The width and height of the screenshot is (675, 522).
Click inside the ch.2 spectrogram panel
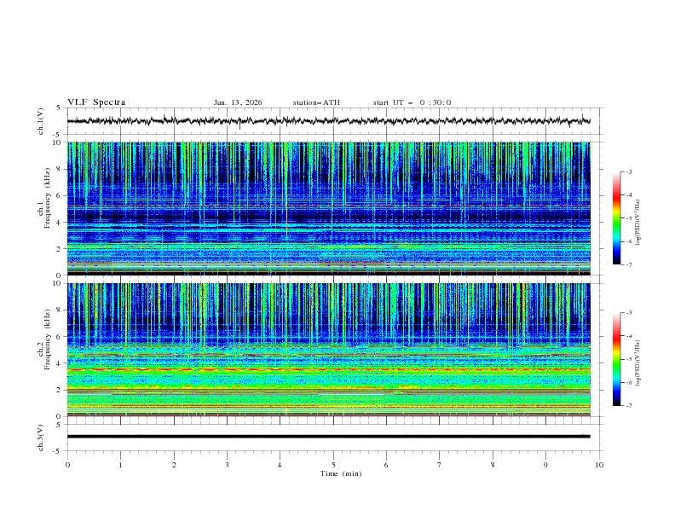point(332,350)
